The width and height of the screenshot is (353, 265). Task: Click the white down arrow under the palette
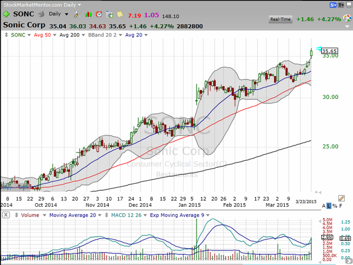tap(348, 26)
